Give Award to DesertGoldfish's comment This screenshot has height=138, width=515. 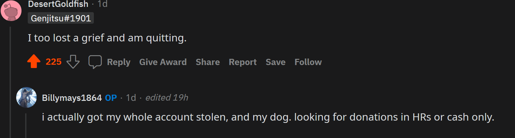click(163, 62)
